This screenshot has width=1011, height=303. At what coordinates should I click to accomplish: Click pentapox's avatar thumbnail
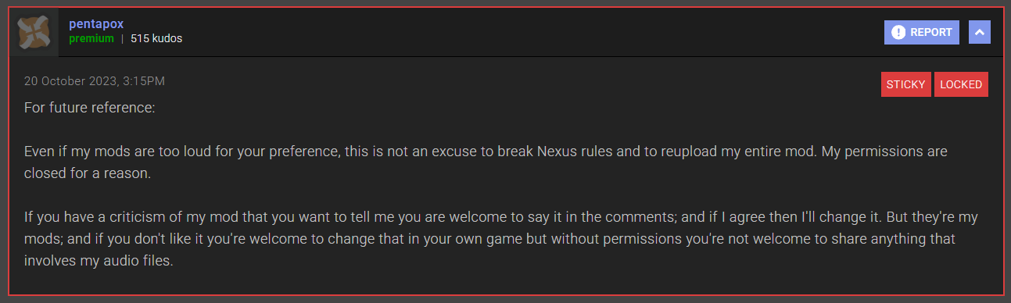point(34,31)
